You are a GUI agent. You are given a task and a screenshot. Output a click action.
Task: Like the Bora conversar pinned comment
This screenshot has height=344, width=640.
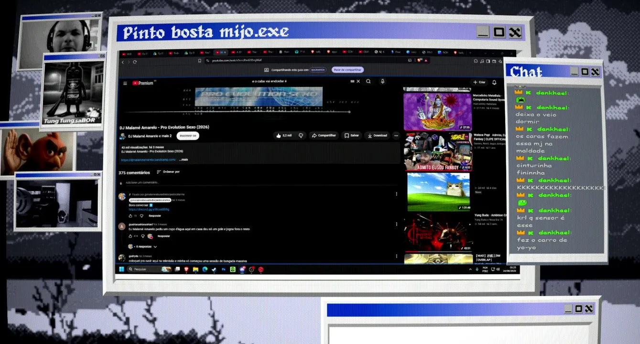130,216
